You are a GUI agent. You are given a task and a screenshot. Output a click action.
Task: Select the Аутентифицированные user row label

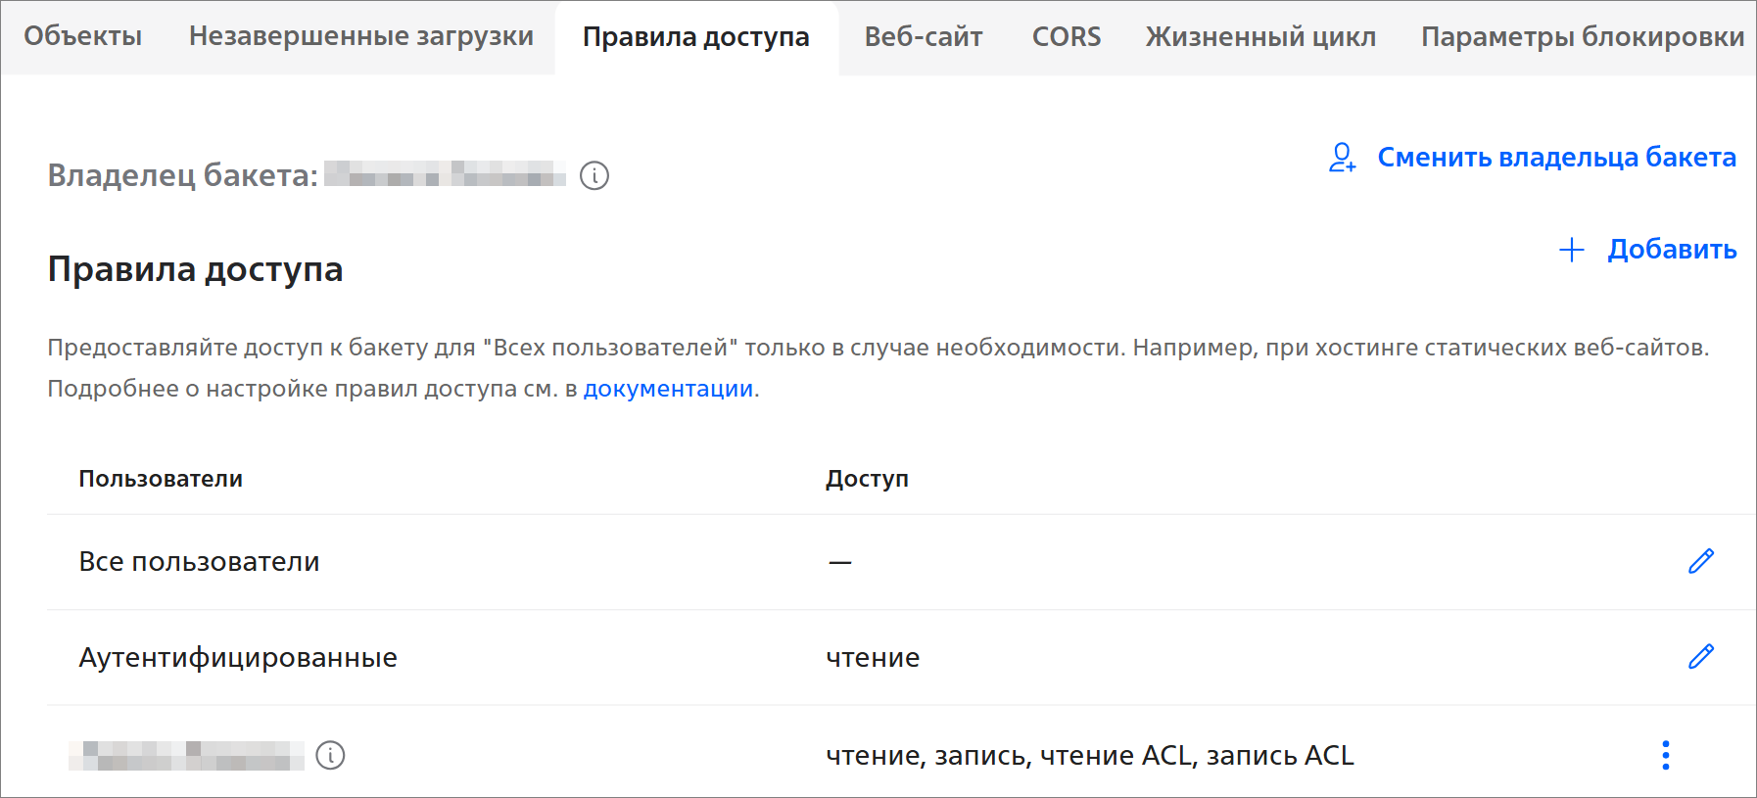pyautogui.click(x=238, y=657)
